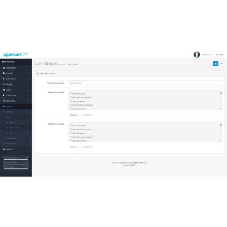Click the Catalog tag icon

pyautogui.click(x=4, y=73)
